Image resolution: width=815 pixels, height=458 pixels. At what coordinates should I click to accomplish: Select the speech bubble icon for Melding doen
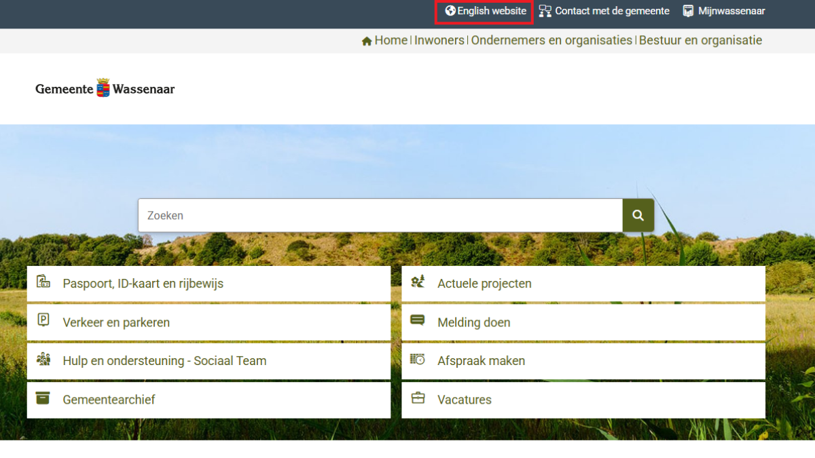[418, 320]
